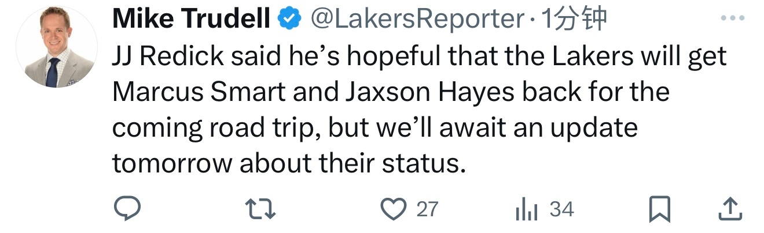Image resolution: width=764 pixels, height=233 pixels.
Task: Click the Mike Trudell display name
Action: tap(192, 20)
